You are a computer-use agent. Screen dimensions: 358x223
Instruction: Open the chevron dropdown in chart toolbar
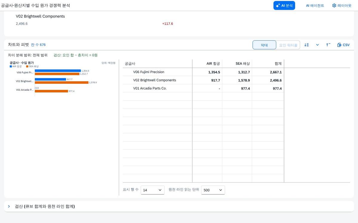(x=317, y=45)
